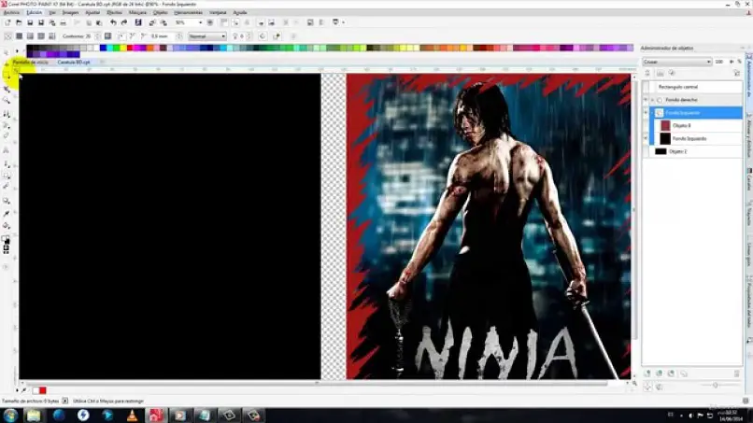Image resolution: width=753 pixels, height=423 pixels.
Task: Click the Export icon in toolbar
Action: (x=163, y=22)
